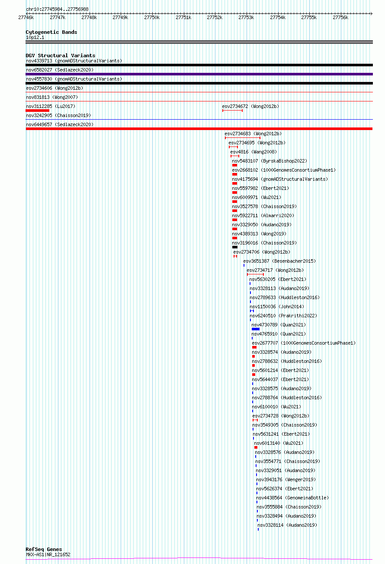Click nsv3328576 Audano2019 label

pos(285,452)
